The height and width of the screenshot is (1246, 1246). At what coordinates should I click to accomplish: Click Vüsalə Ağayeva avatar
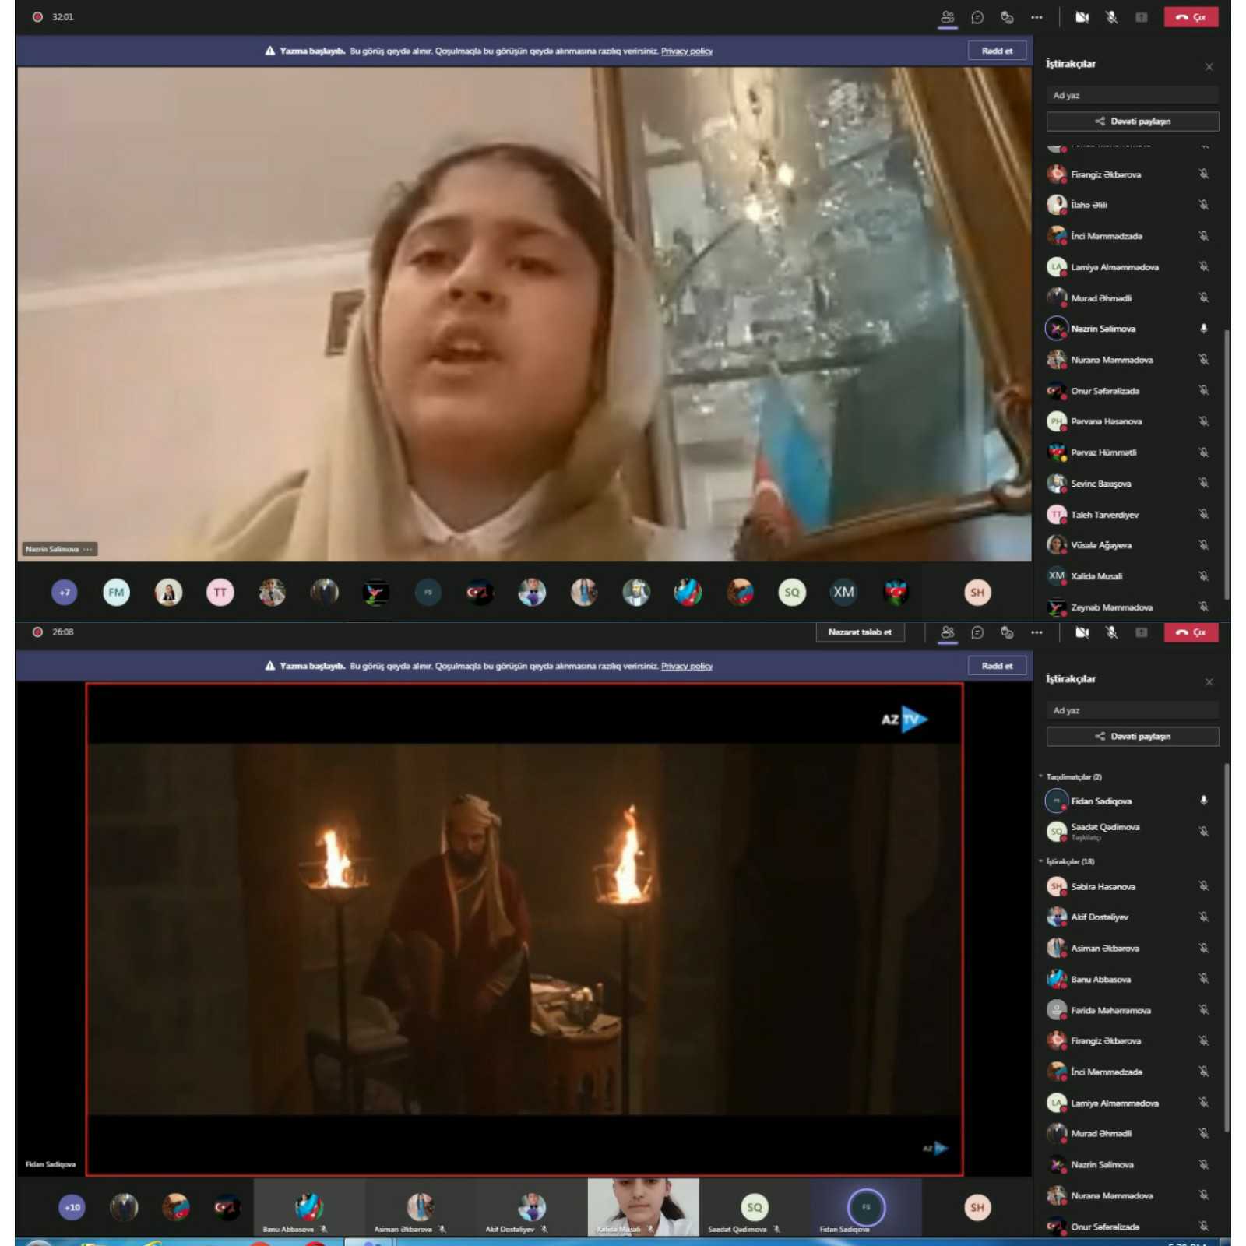click(1056, 545)
